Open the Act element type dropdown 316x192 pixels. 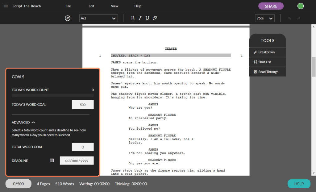click(x=98, y=18)
